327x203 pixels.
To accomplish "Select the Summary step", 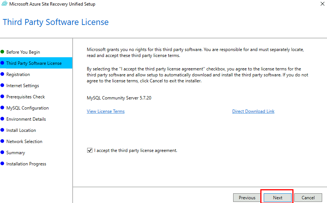I will click(x=16, y=152).
